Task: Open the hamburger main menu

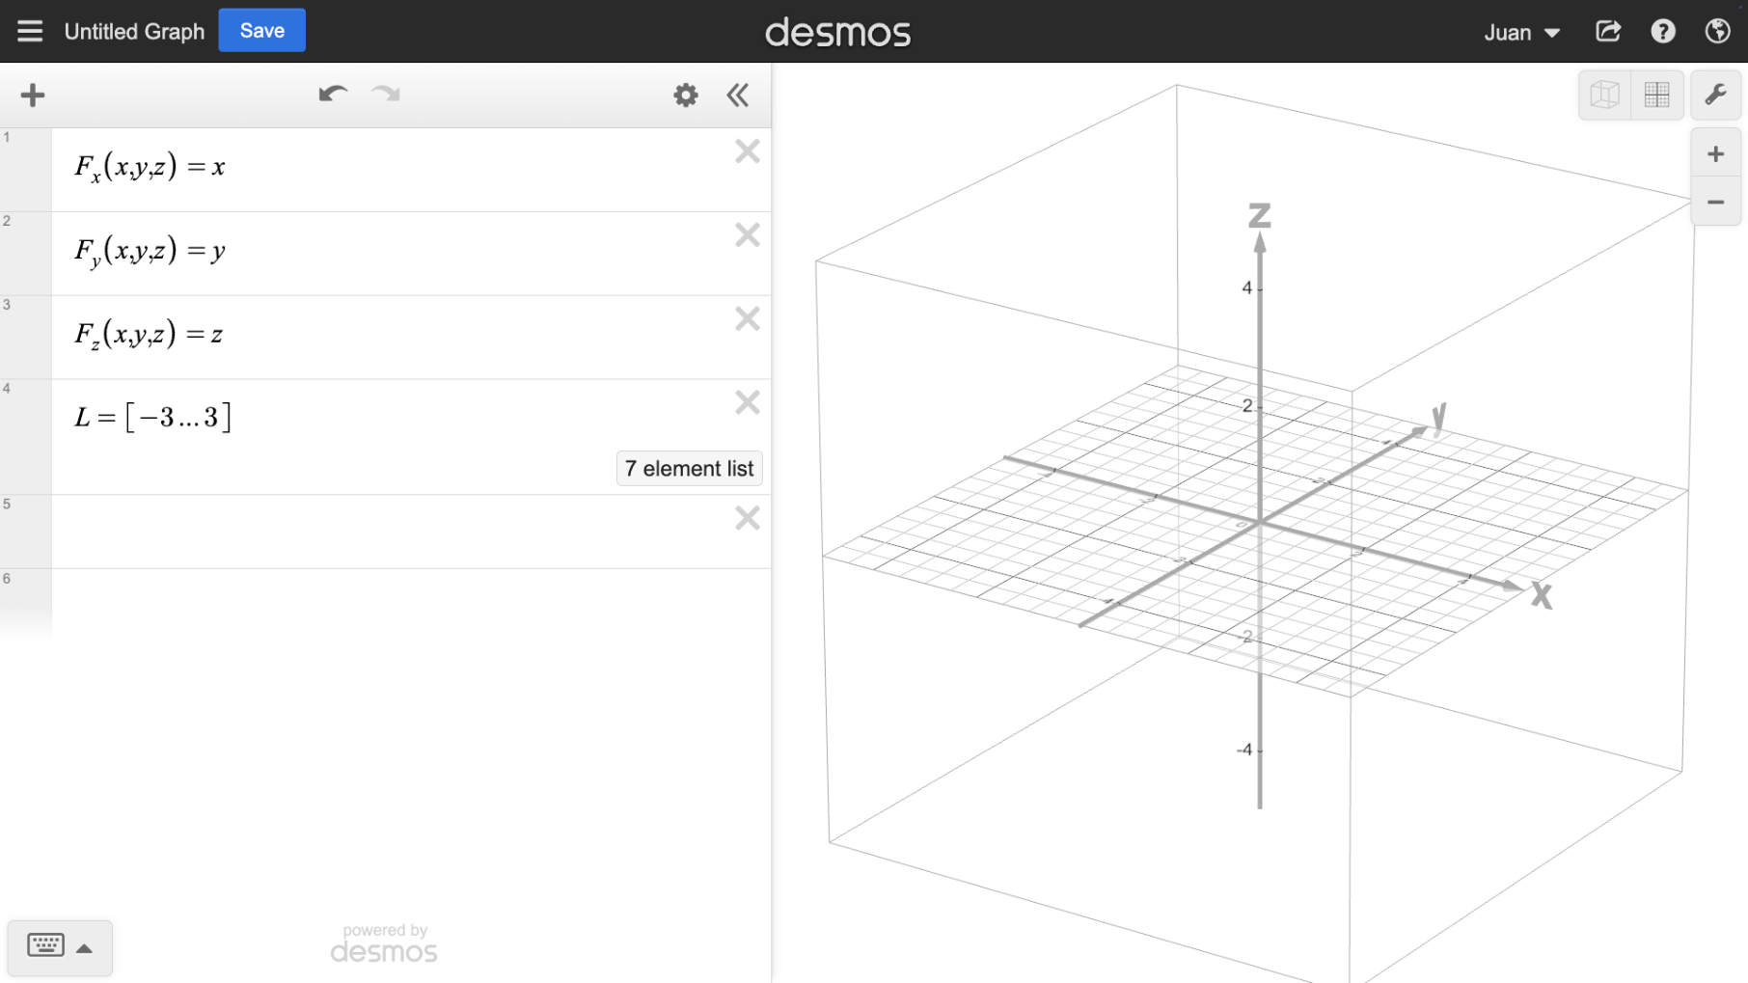Action: click(30, 31)
